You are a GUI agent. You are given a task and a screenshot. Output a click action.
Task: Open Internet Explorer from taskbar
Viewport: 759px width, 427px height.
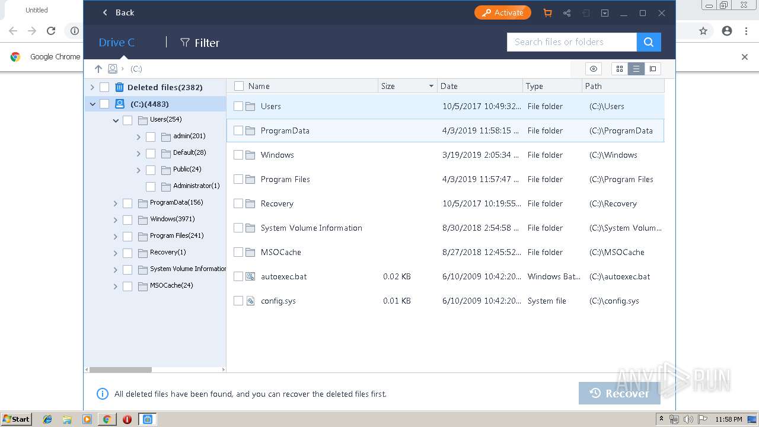[x=47, y=419]
